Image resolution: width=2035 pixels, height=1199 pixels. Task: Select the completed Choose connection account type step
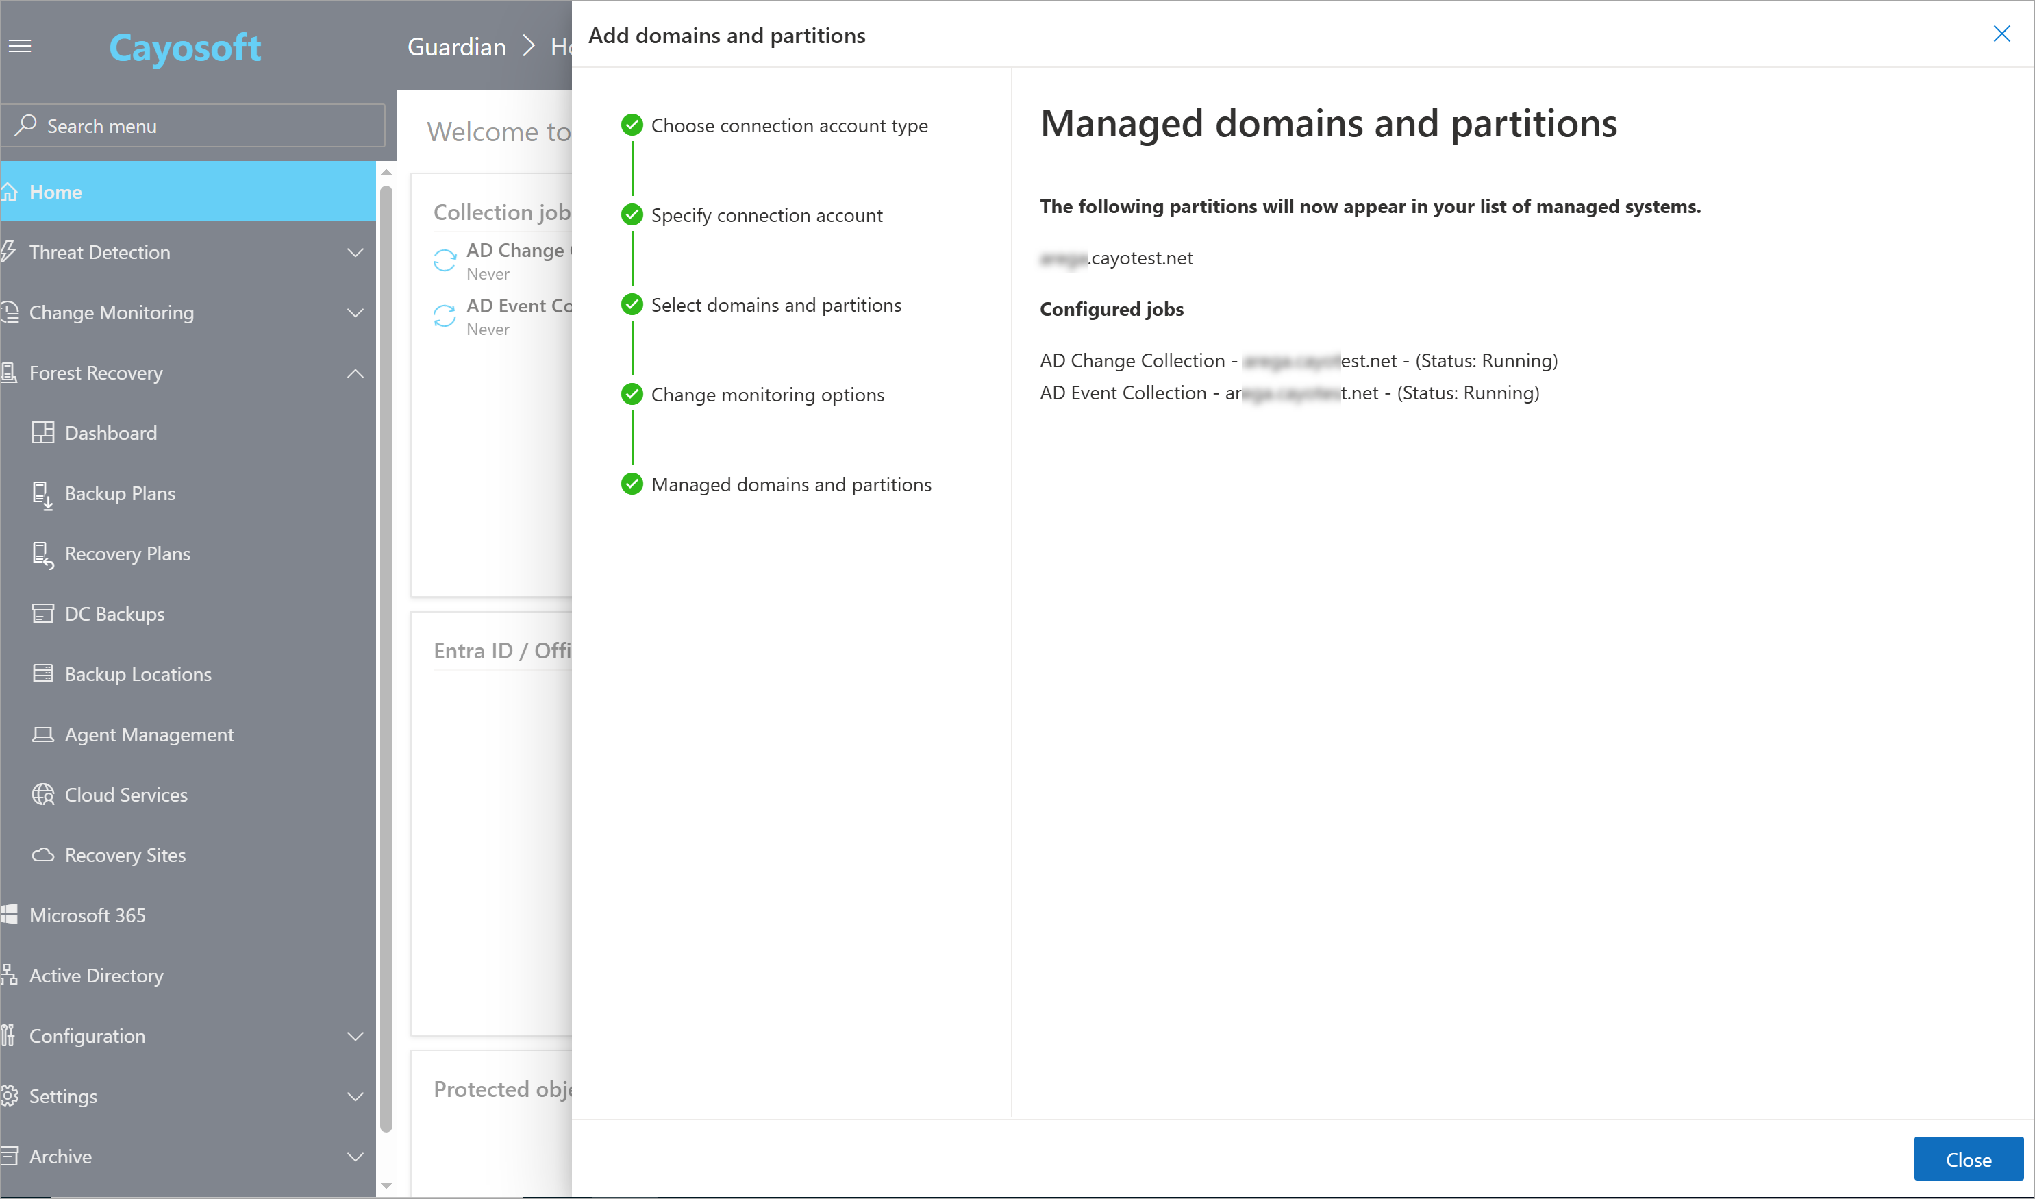[789, 126]
